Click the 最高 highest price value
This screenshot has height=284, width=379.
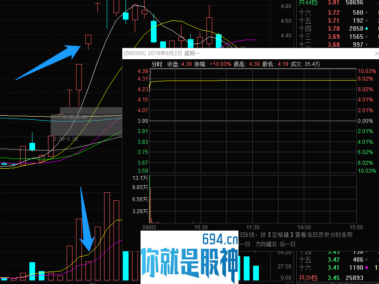tap(254, 65)
